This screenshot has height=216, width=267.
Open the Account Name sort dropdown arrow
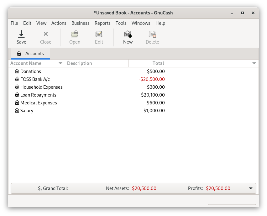[60, 63]
